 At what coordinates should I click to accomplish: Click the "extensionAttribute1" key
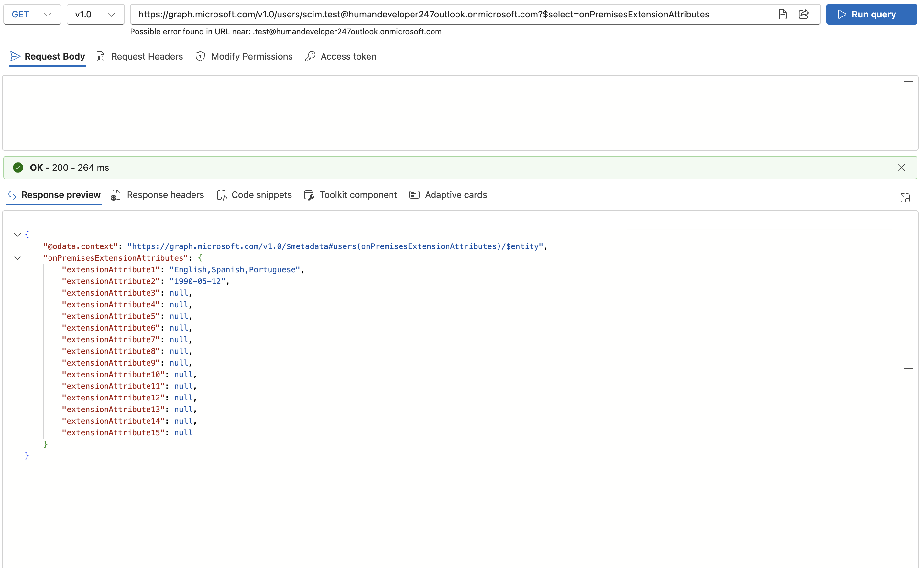(x=111, y=270)
